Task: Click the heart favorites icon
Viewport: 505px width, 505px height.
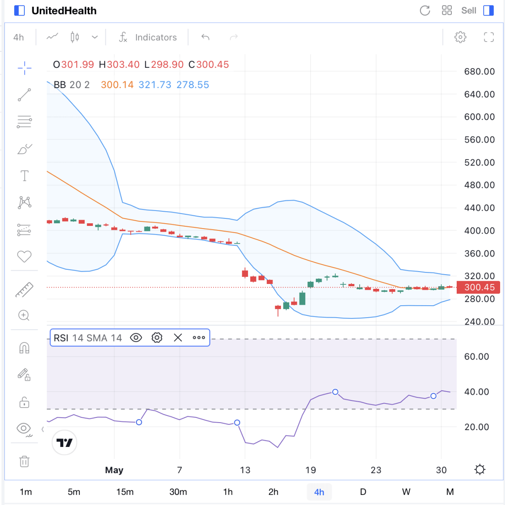Action: point(24,256)
